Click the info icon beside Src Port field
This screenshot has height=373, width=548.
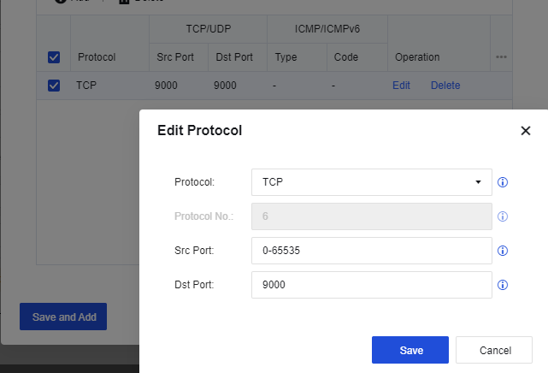coord(503,251)
